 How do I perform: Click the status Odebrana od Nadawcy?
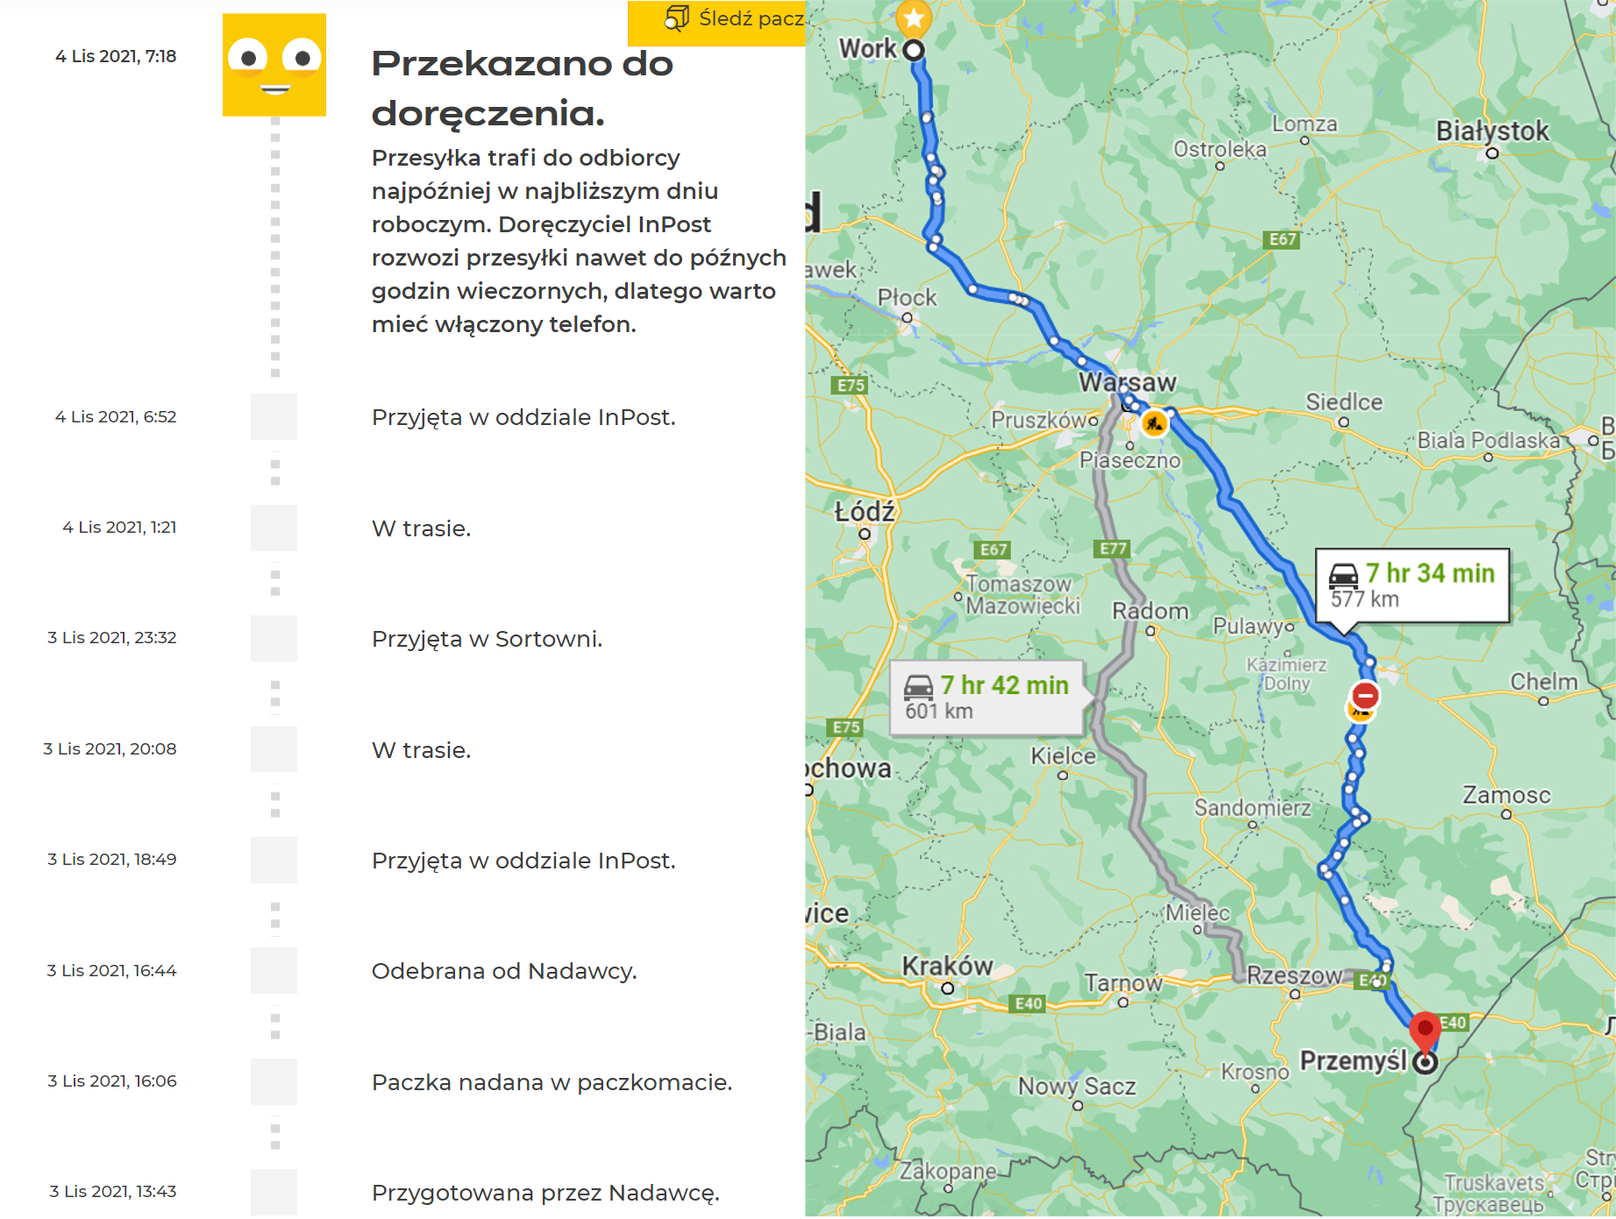(504, 971)
